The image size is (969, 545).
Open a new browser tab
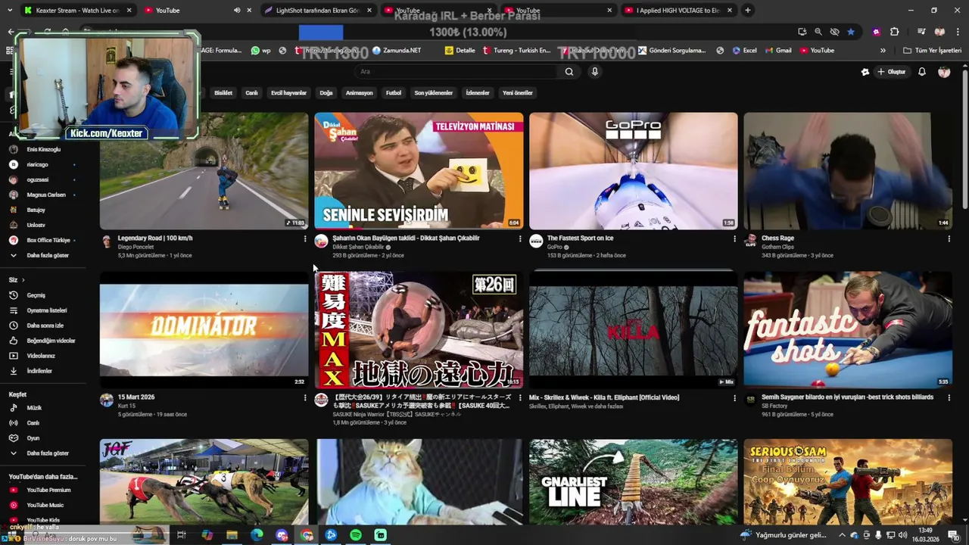click(x=747, y=11)
